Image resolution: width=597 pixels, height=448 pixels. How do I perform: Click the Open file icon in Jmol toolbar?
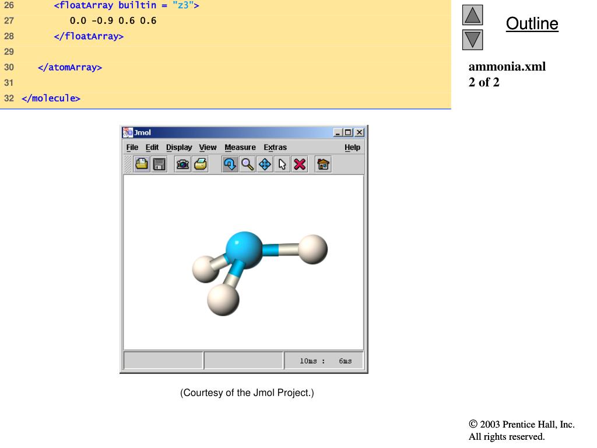pos(142,164)
